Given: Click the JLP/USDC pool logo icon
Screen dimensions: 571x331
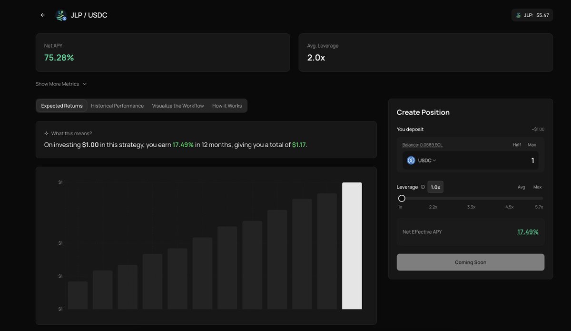Looking at the screenshot, I should pos(60,15).
